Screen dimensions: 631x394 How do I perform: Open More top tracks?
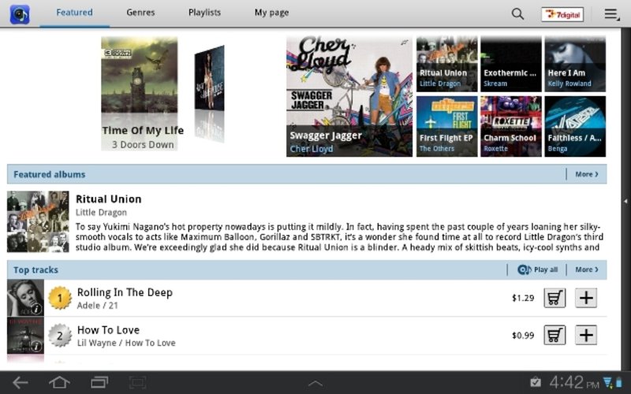tap(587, 269)
